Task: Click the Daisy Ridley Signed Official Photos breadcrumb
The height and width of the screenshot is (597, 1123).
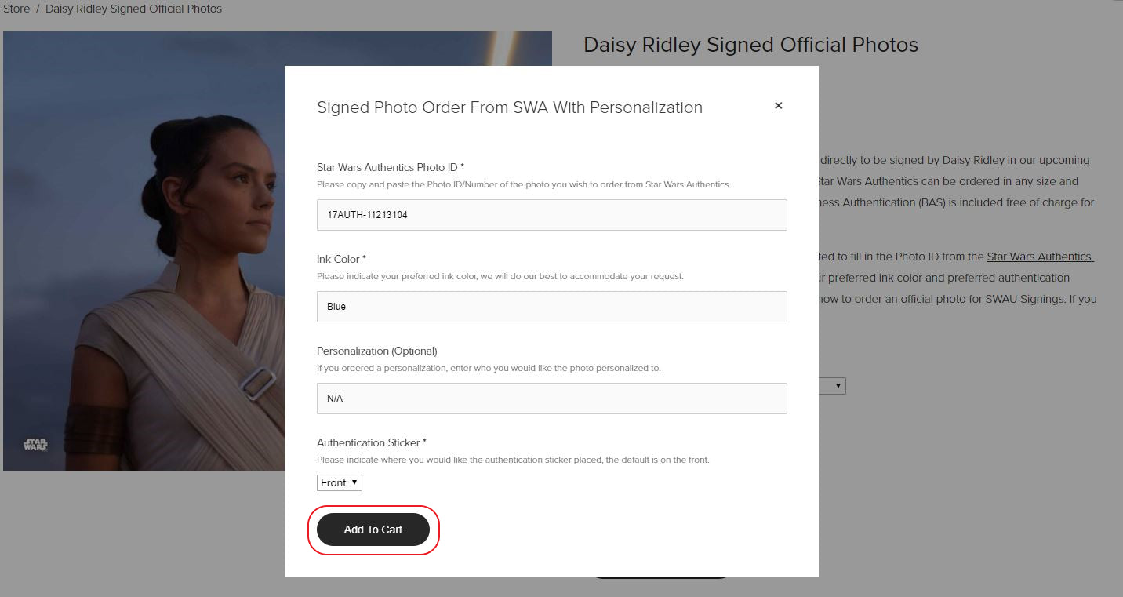Action: 133,9
